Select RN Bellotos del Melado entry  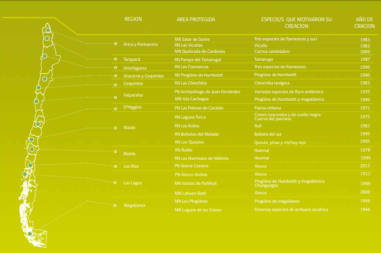(x=197, y=134)
